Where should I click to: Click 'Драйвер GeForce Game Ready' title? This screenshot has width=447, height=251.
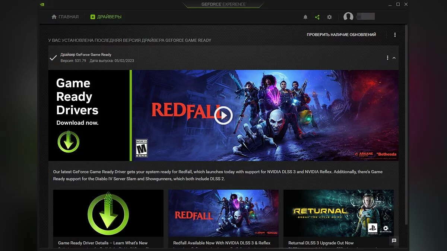click(x=86, y=55)
